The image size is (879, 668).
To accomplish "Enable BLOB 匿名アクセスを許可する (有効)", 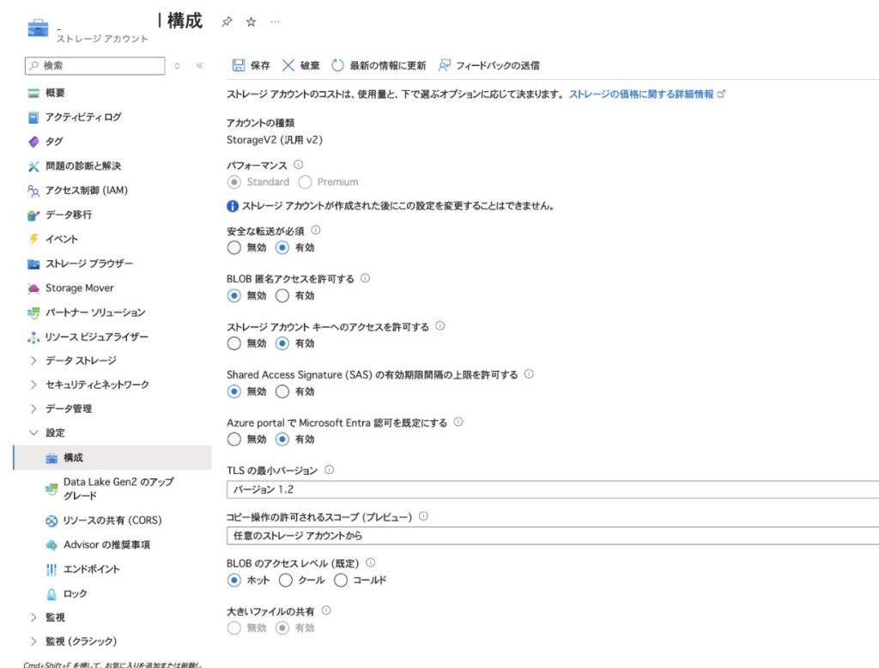I will pos(282,295).
